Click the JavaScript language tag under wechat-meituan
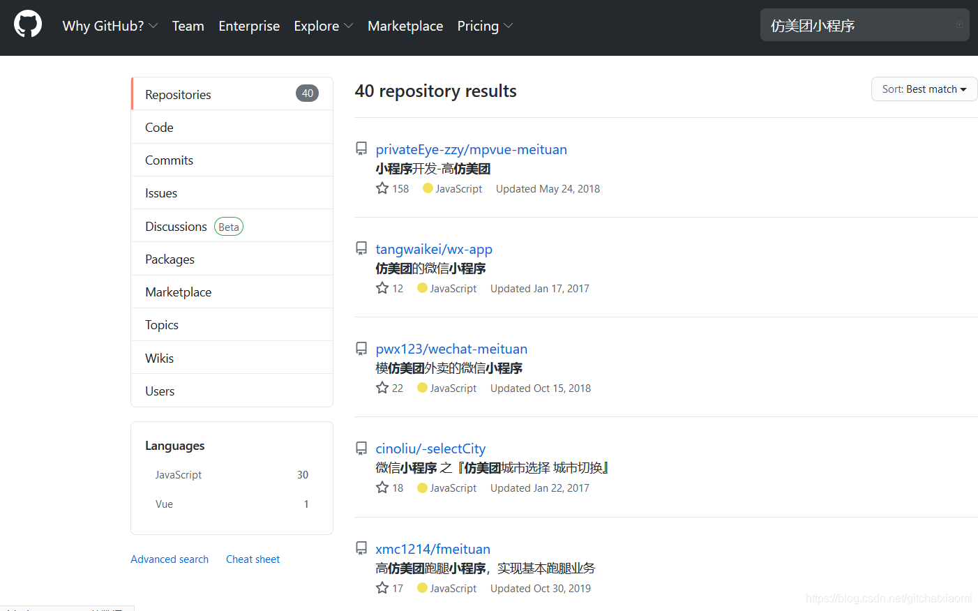The image size is (978, 611). [447, 388]
